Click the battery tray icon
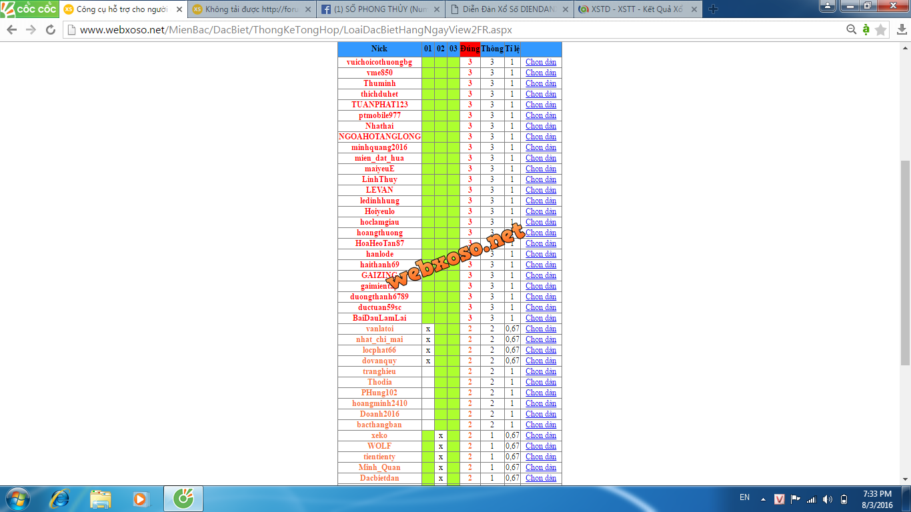Screen dimensions: 911x512 coord(844,499)
